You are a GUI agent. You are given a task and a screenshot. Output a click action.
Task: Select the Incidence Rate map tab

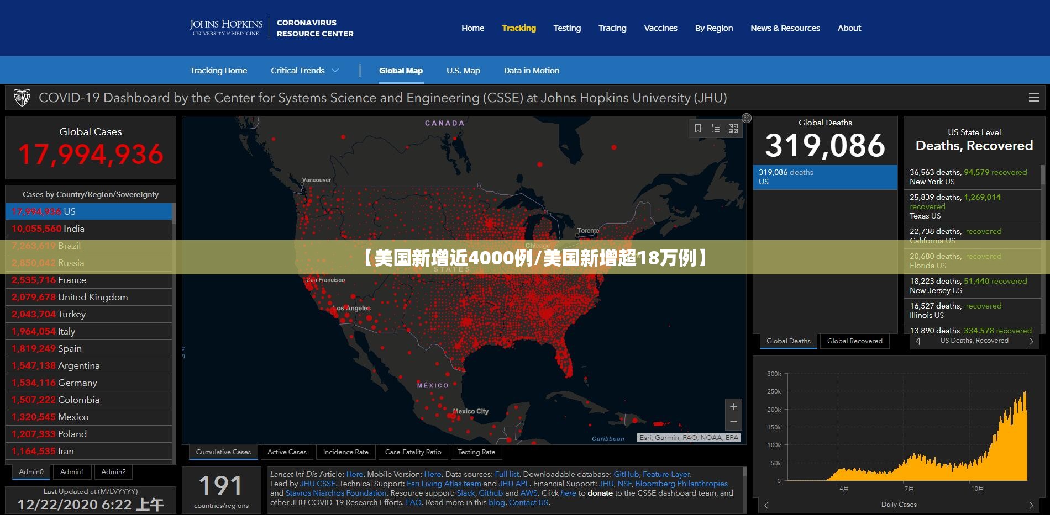coord(345,452)
